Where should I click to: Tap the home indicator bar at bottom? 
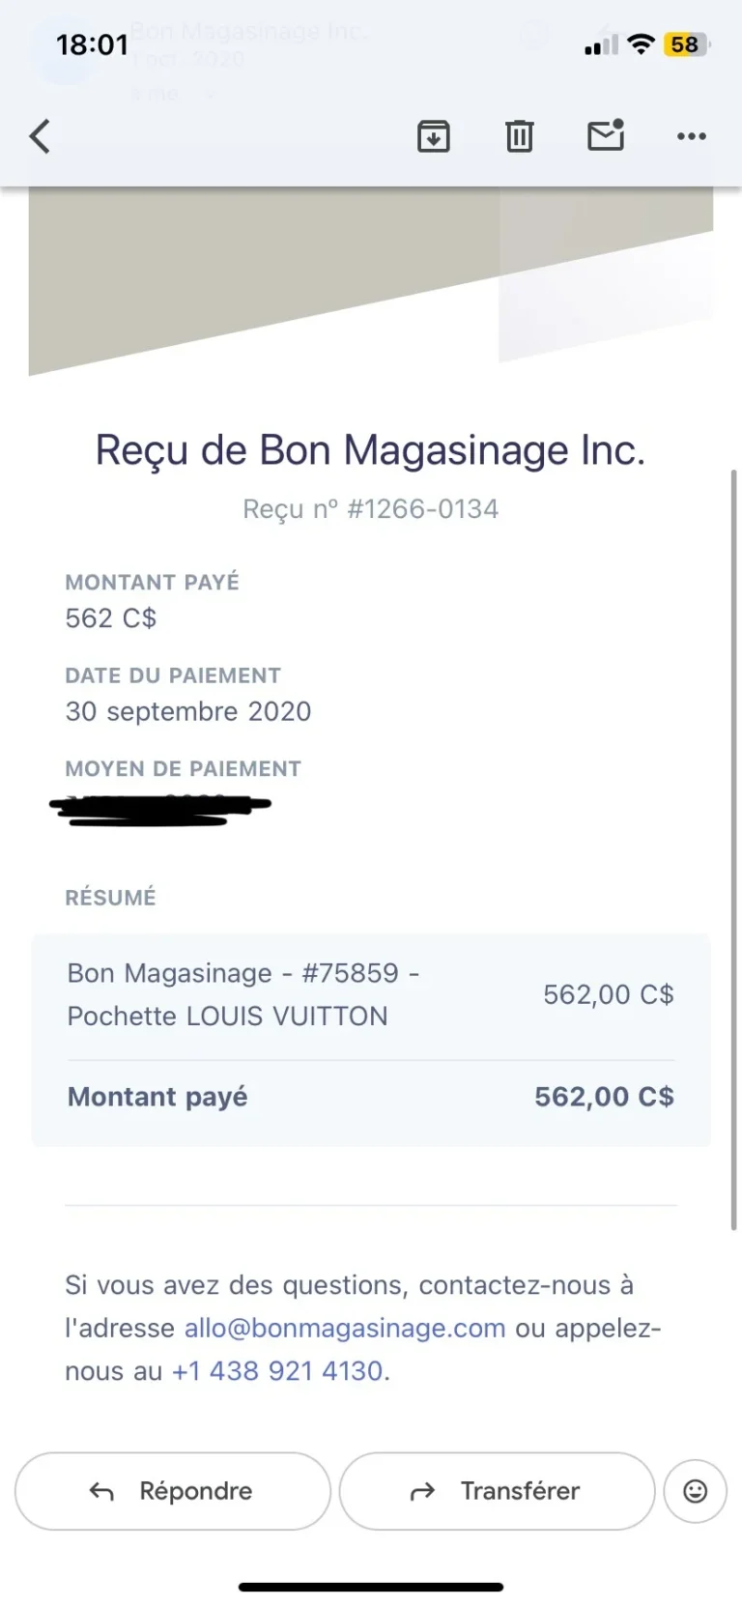coord(371,1587)
